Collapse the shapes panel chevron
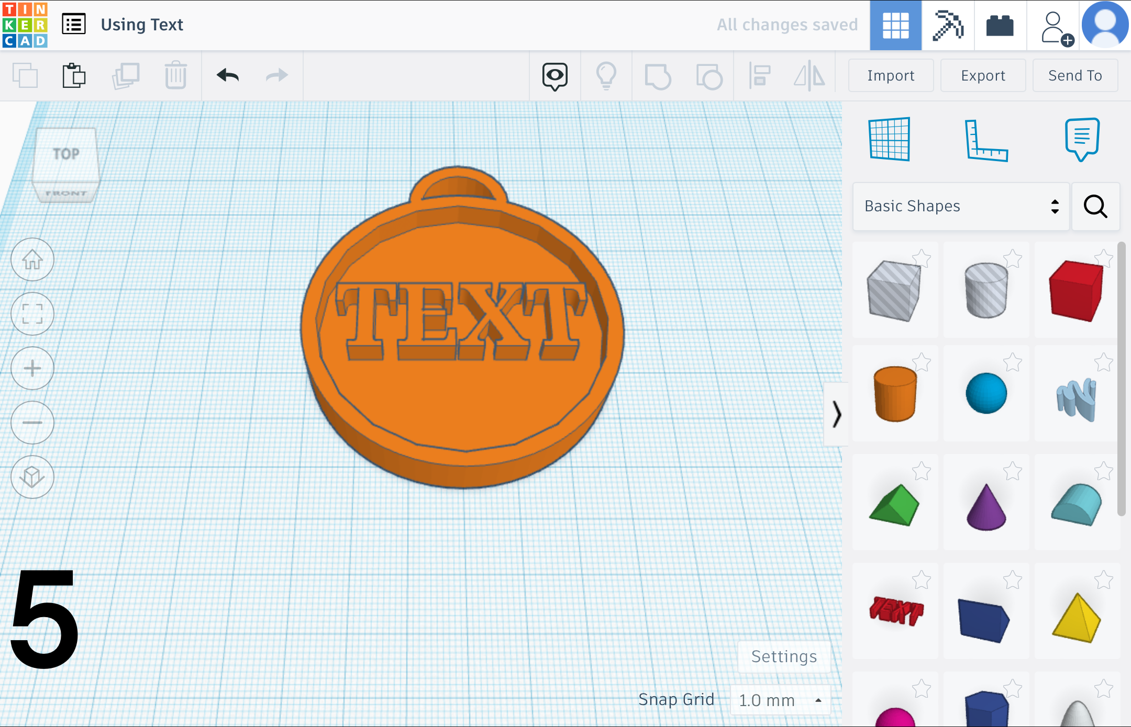 [x=836, y=414]
